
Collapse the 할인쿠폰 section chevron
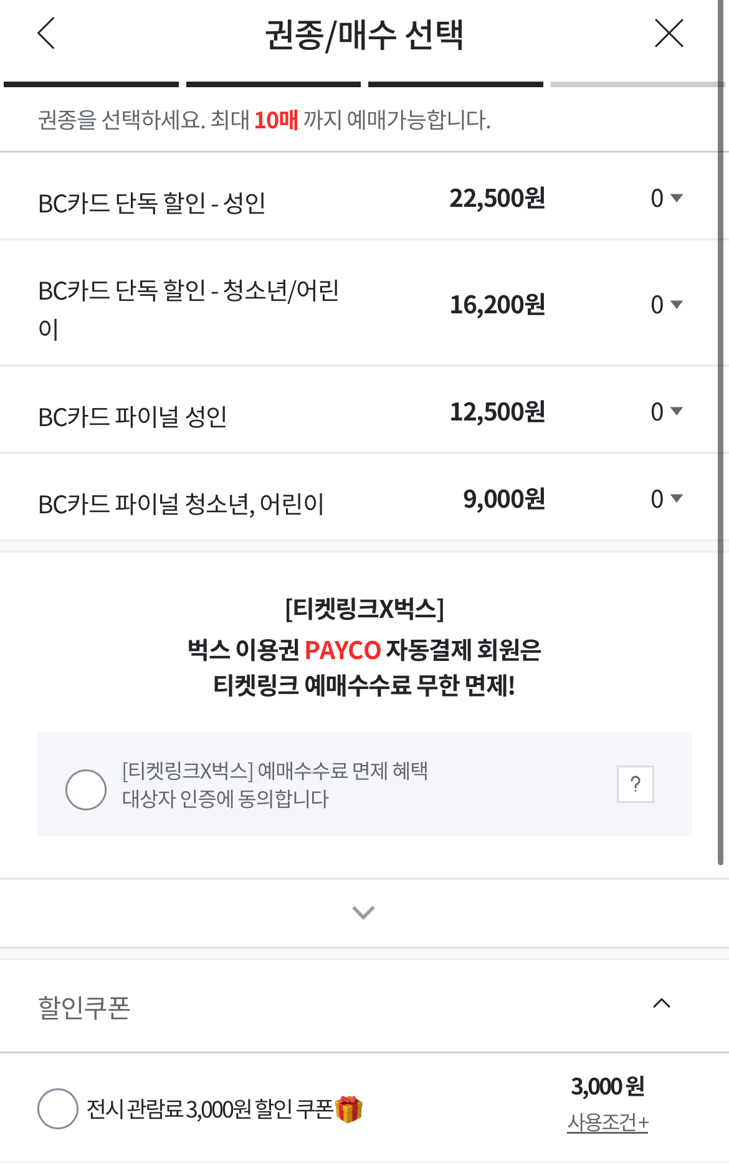click(x=661, y=1003)
